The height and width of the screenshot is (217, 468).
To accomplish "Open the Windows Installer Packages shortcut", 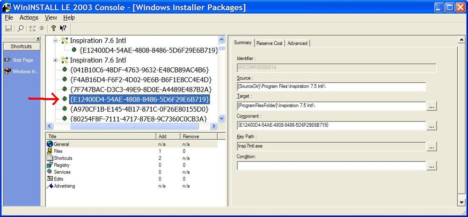I will pyautogui.click(x=22, y=72).
